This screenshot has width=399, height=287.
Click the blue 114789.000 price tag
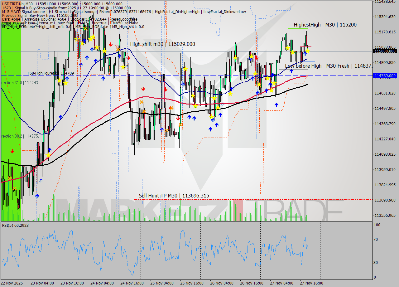(386, 75)
